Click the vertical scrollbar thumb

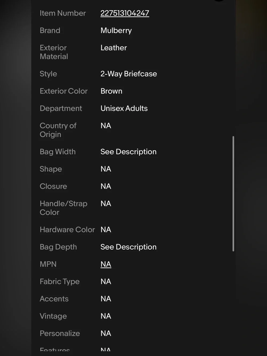point(233,194)
